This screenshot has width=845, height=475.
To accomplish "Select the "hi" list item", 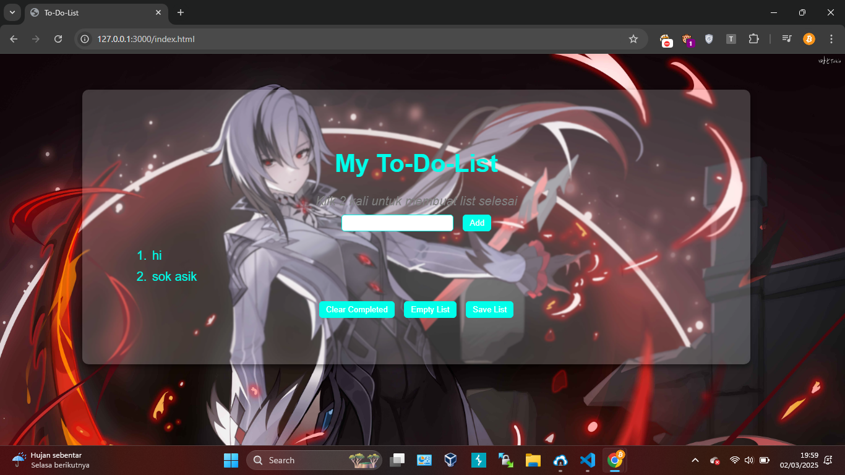I will (x=157, y=255).
